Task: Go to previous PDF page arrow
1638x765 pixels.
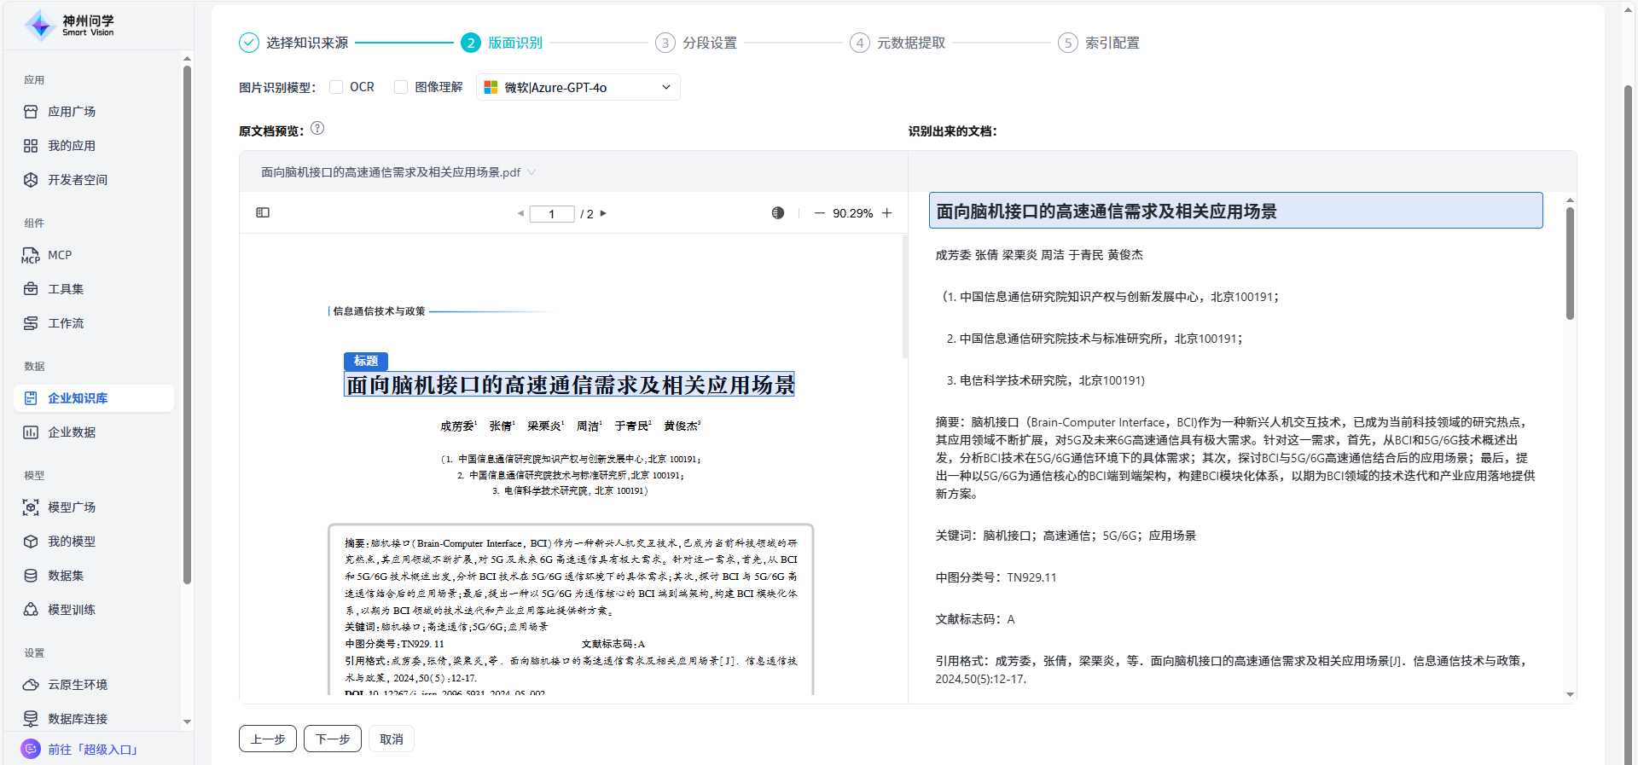Action: pos(520,213)
